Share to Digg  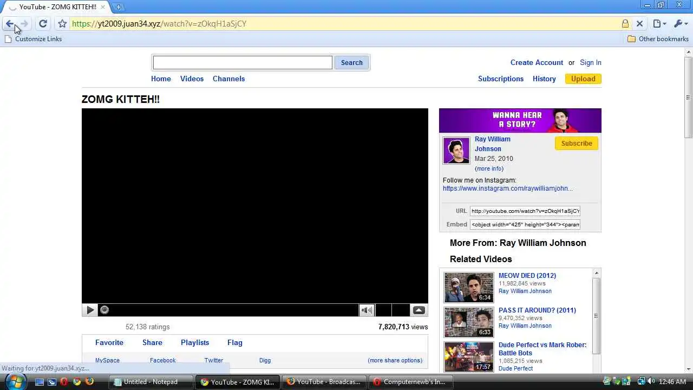tap(265, 361)
